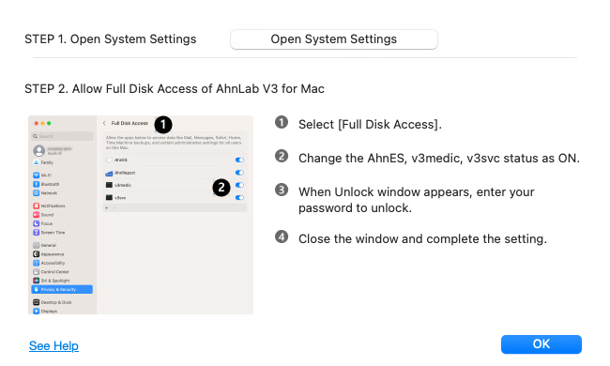Click the plus button below the app list
The height and width of the screenshot is (366, 610).
click(107, 208)
